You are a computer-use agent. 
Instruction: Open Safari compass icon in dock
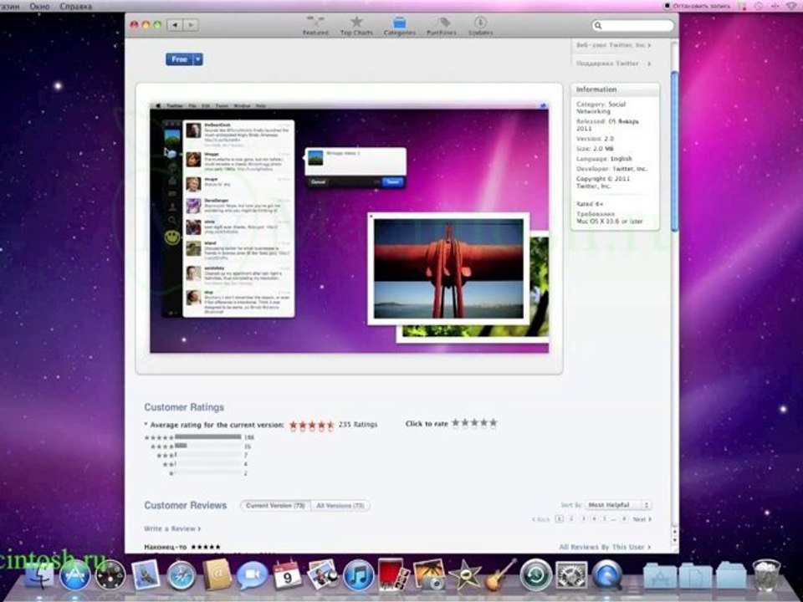pyautogui.click(x=181, y=575)
